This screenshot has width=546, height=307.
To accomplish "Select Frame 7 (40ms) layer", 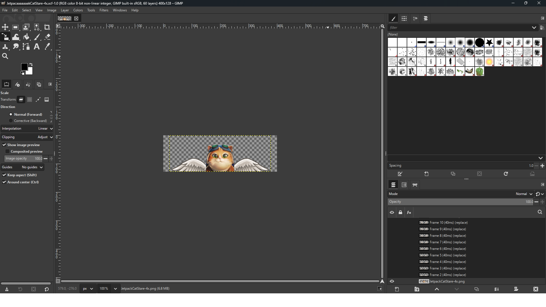I will [448, 242].
